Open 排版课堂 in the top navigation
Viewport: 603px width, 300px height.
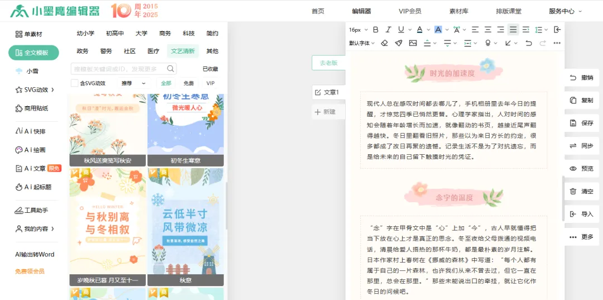509,11
